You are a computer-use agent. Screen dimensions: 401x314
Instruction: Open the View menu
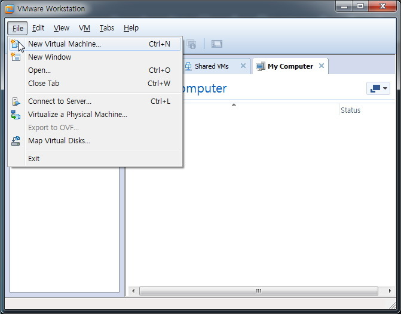coord(62,28)
